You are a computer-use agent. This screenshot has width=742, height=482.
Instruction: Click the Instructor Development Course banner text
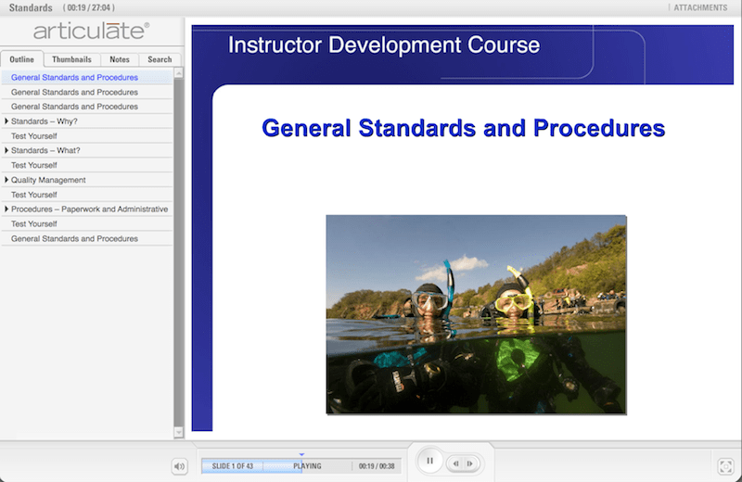384,44
